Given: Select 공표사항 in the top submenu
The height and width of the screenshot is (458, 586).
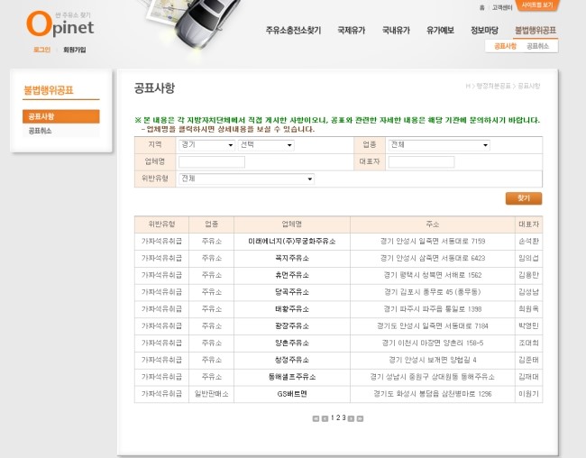Looking at the screenshot, I should pos(505,46).
